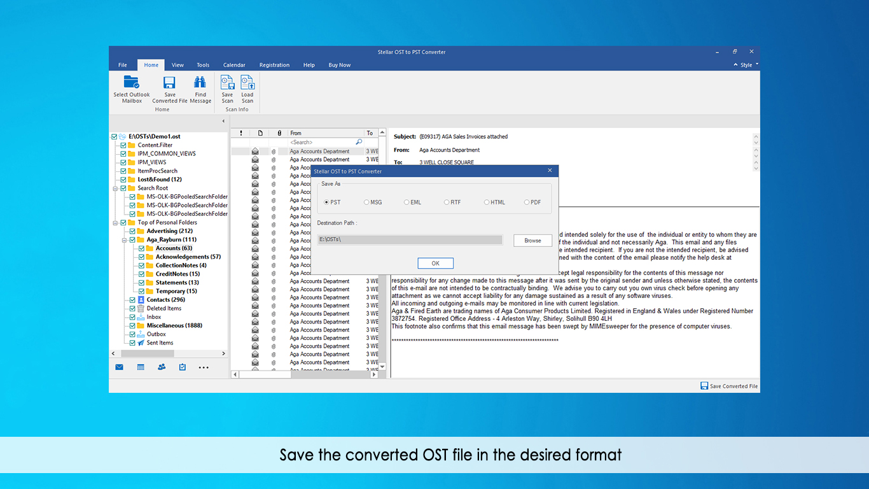Screen dimensions: 869x489
Task: Open the Calendar view icon in bottom bar
Action: 141,367
